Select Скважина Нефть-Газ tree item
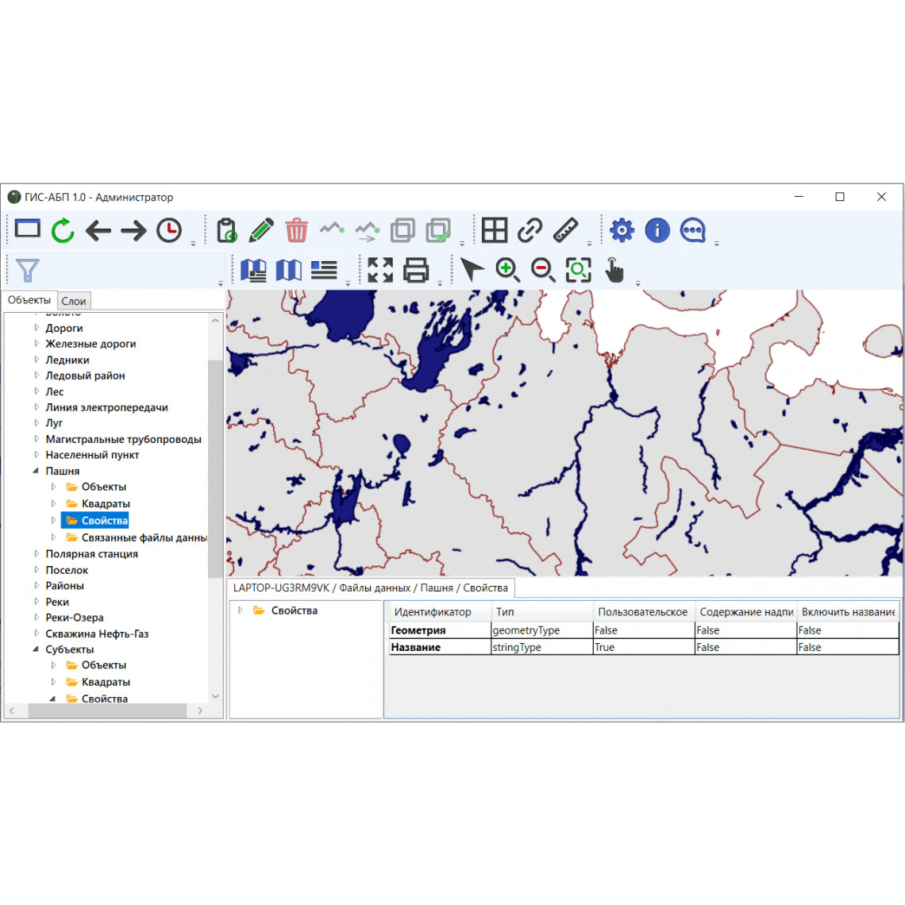 (x=97, y=633)
